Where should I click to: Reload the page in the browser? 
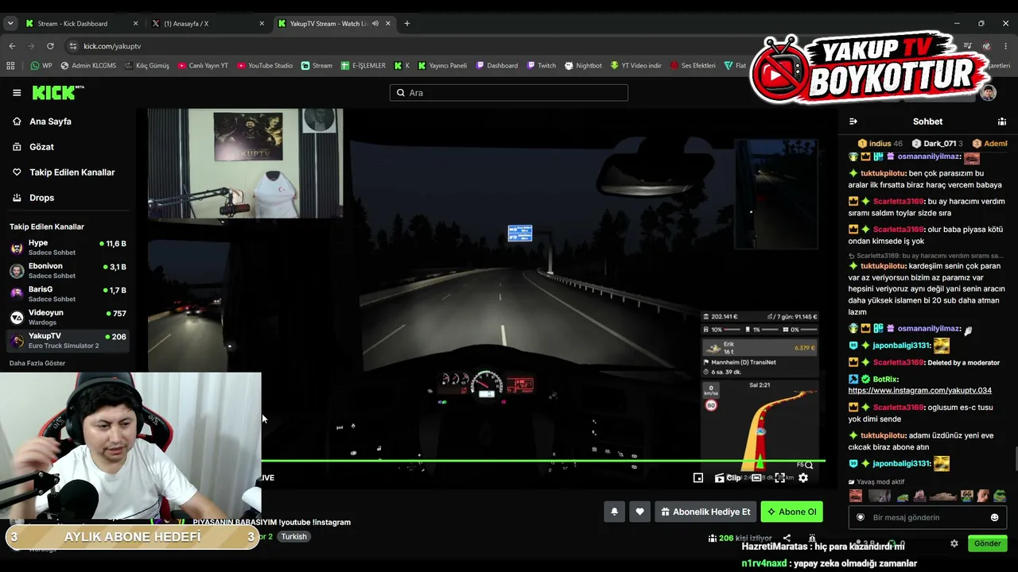50,46
